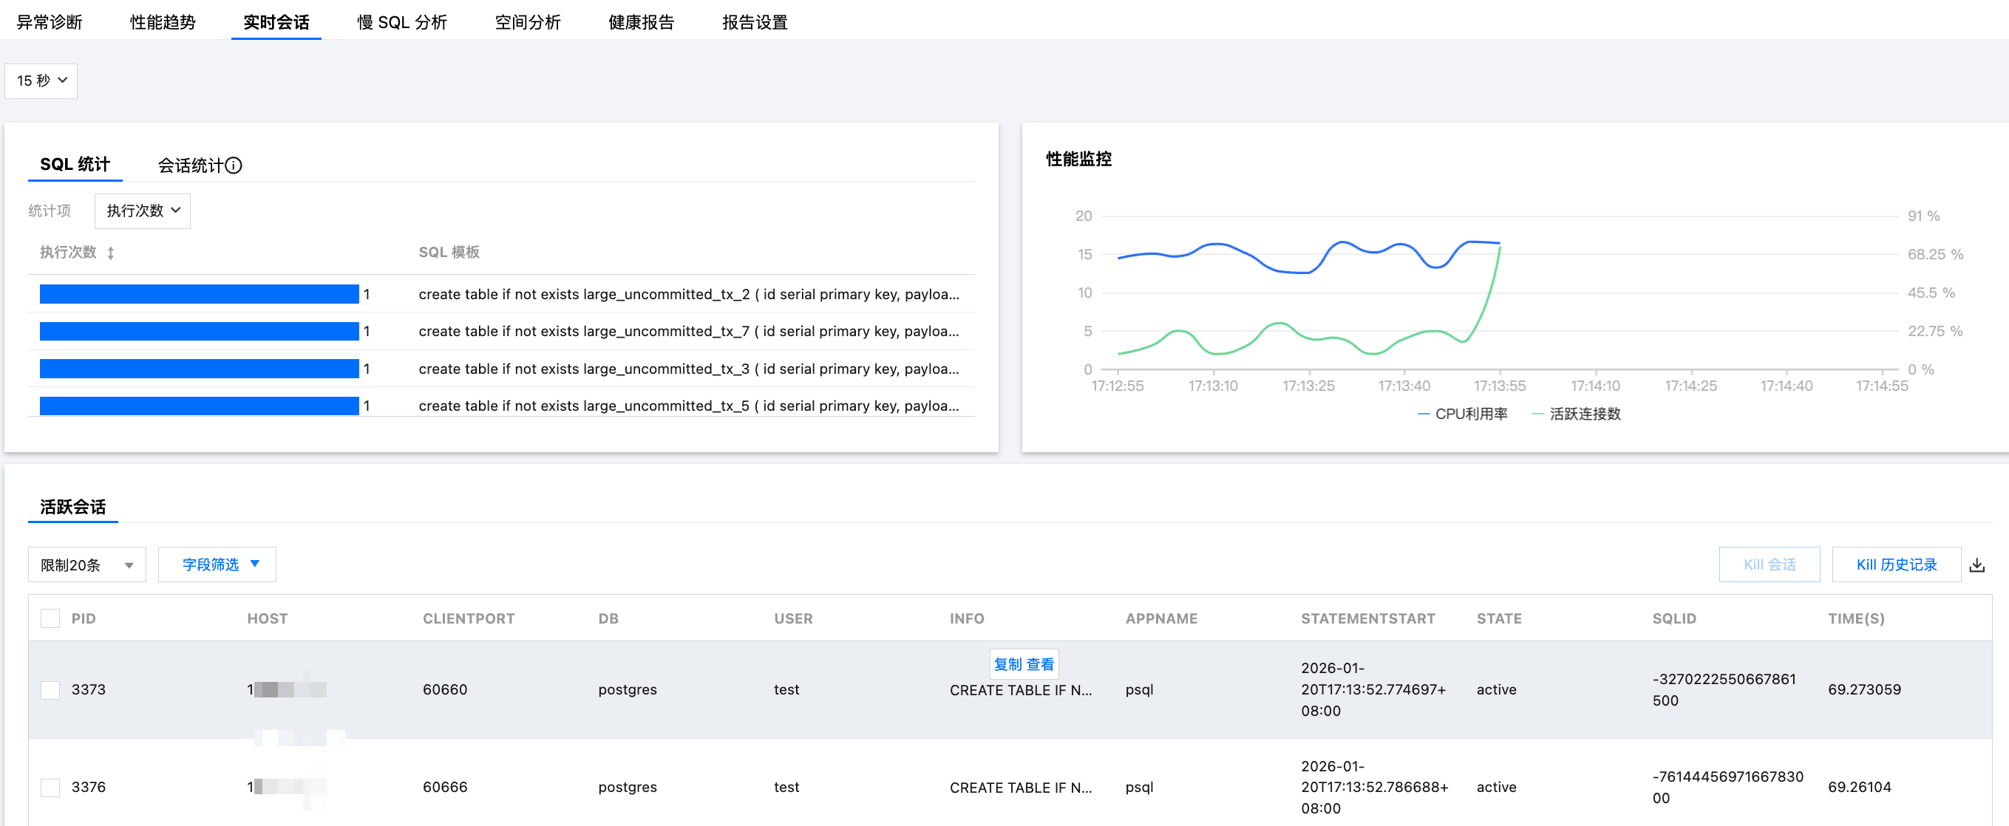Toggle the select-all checkbox in table header
Viewport: 2009px width, 826px height.
coord(50,618)
